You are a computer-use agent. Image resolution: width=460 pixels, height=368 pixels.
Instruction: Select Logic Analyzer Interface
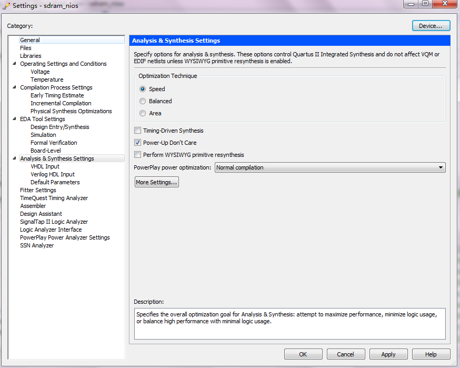coord(51,230)
